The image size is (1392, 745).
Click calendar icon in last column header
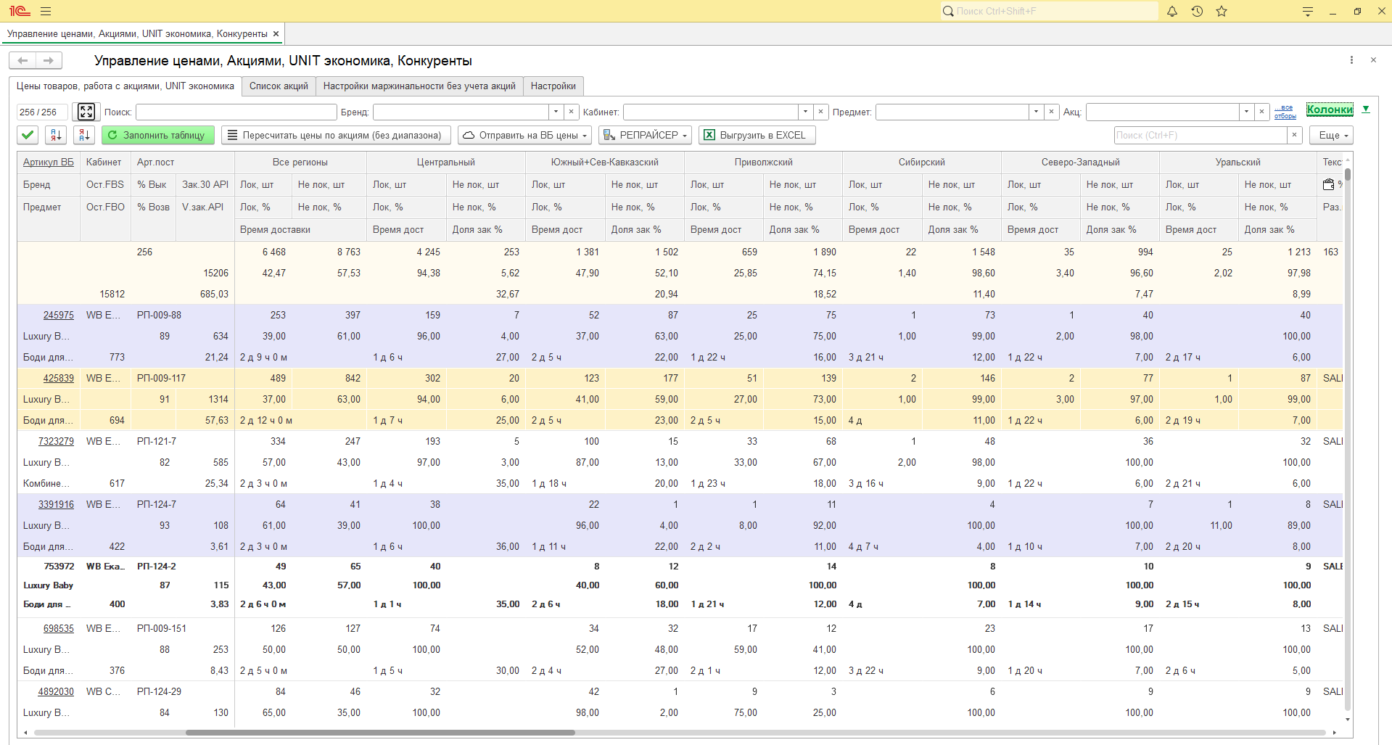[1328, 185]
